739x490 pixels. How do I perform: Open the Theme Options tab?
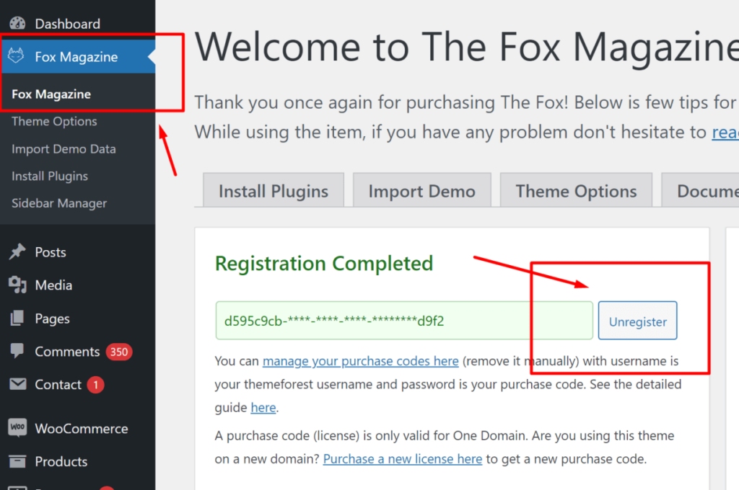pyautogui.click(x=576, y=191)
